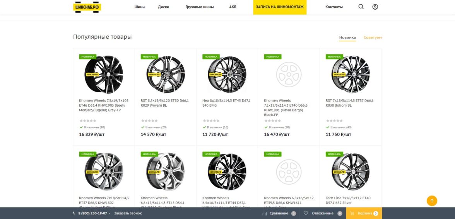Click the comparison bar chart icon
455x219 pixels.
tap(265, 214)
